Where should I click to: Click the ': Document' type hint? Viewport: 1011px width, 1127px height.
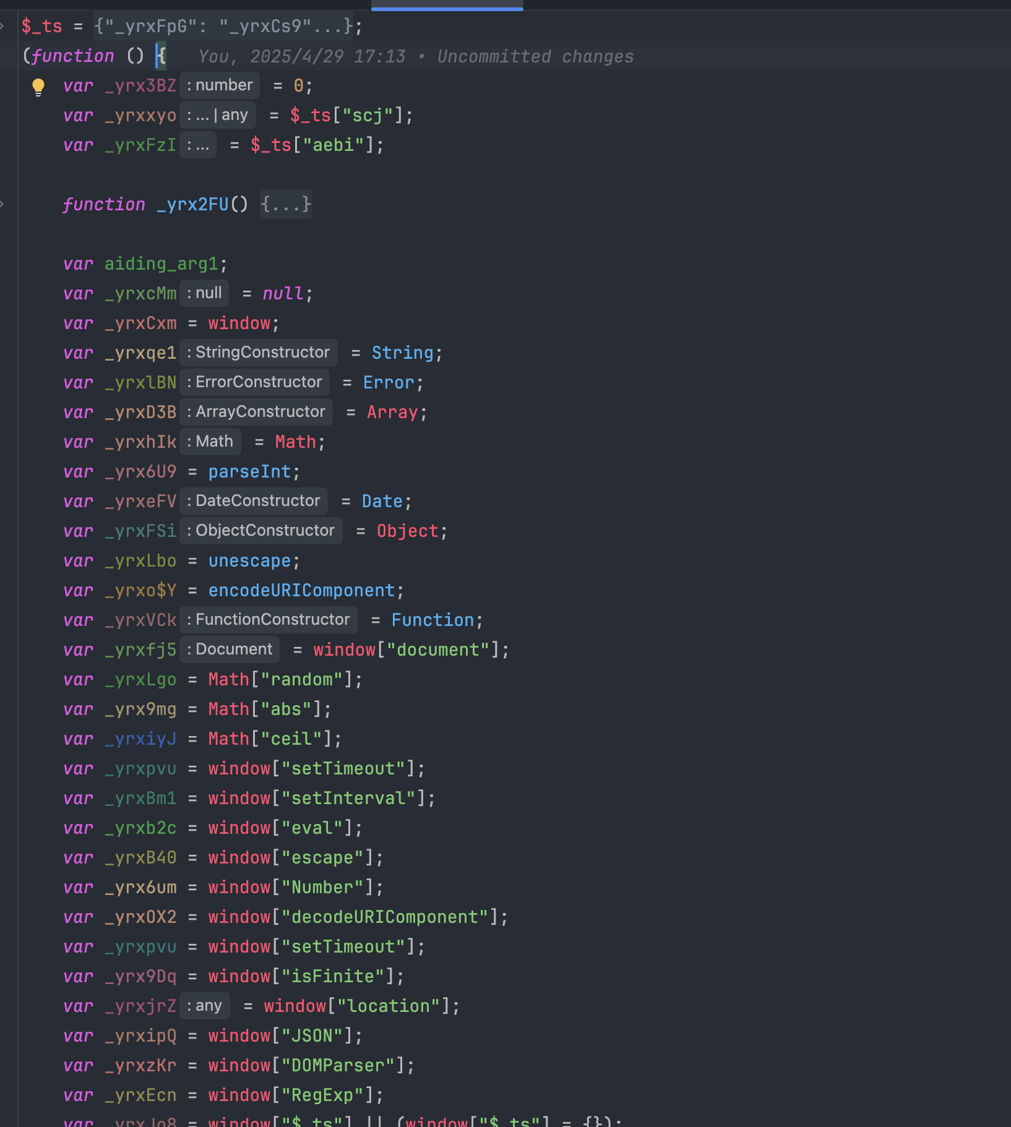tap(229, 649)
